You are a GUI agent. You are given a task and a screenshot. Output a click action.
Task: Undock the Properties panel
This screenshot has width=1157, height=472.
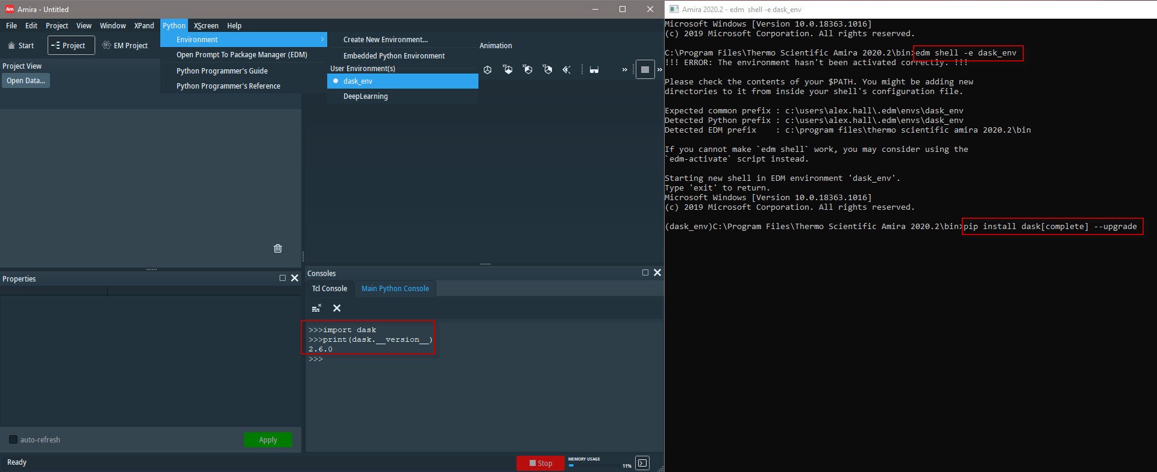click(283, 278)
